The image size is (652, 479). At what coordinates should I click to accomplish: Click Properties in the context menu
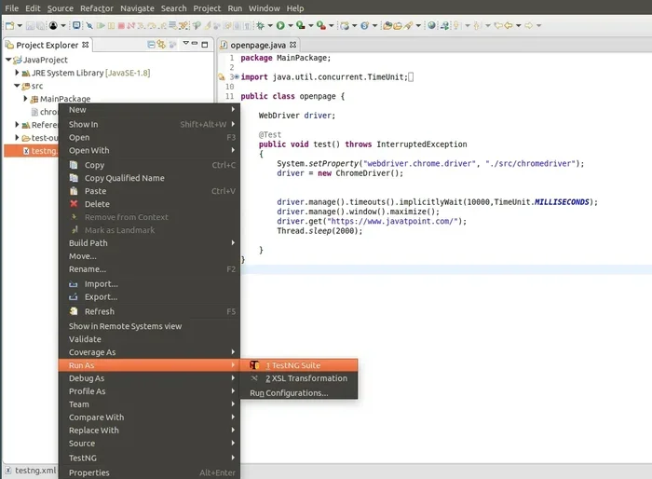tap(149, 472)
